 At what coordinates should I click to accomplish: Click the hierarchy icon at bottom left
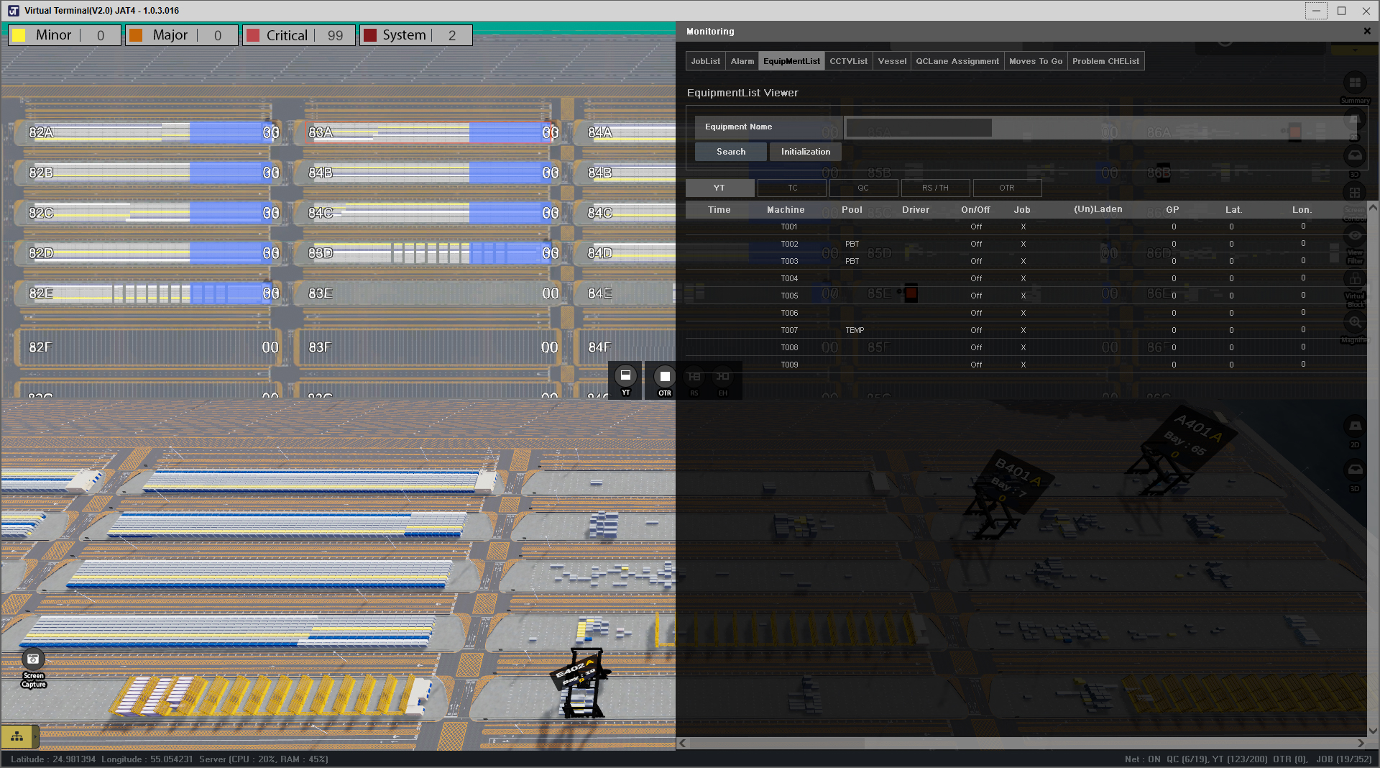[x=17, y=736]
